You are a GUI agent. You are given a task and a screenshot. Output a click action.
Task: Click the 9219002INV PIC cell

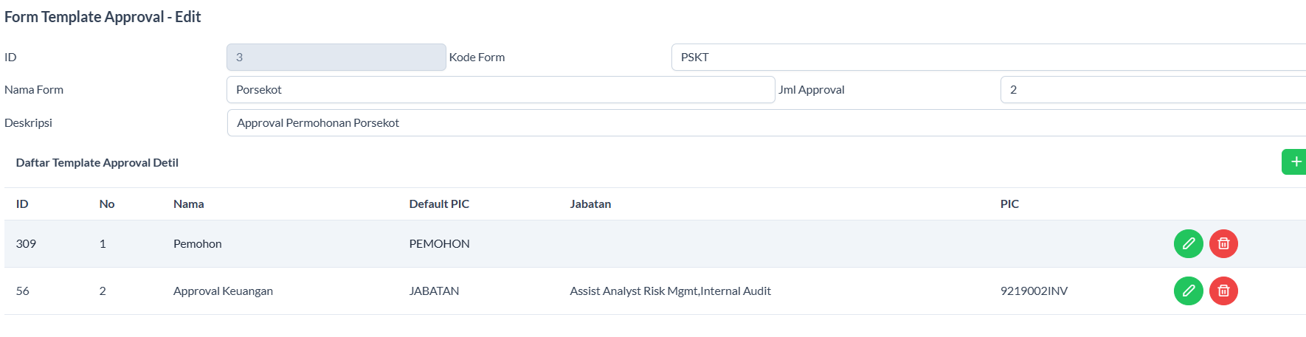tap(1034, 291)
